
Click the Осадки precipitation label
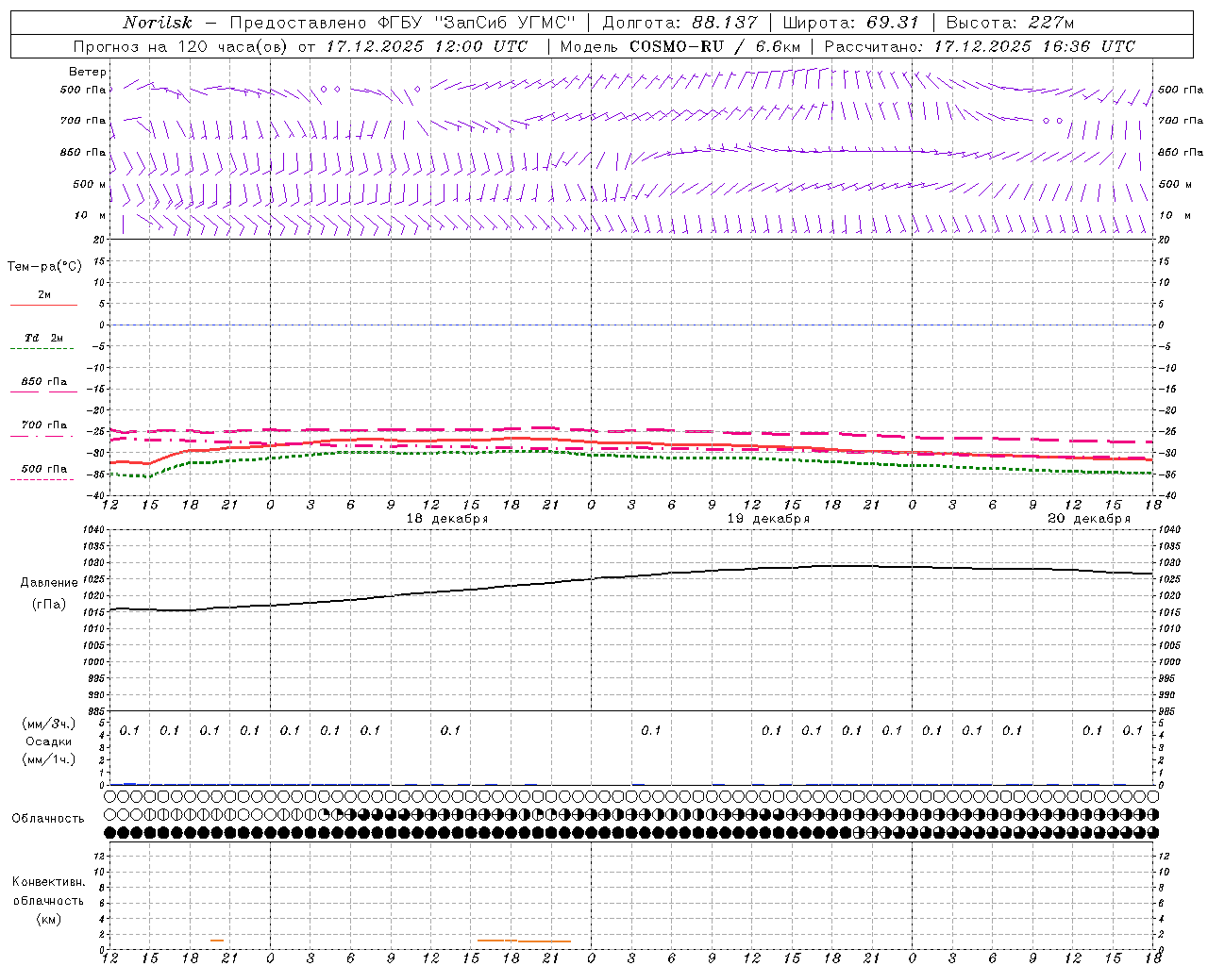click(48, 741)
